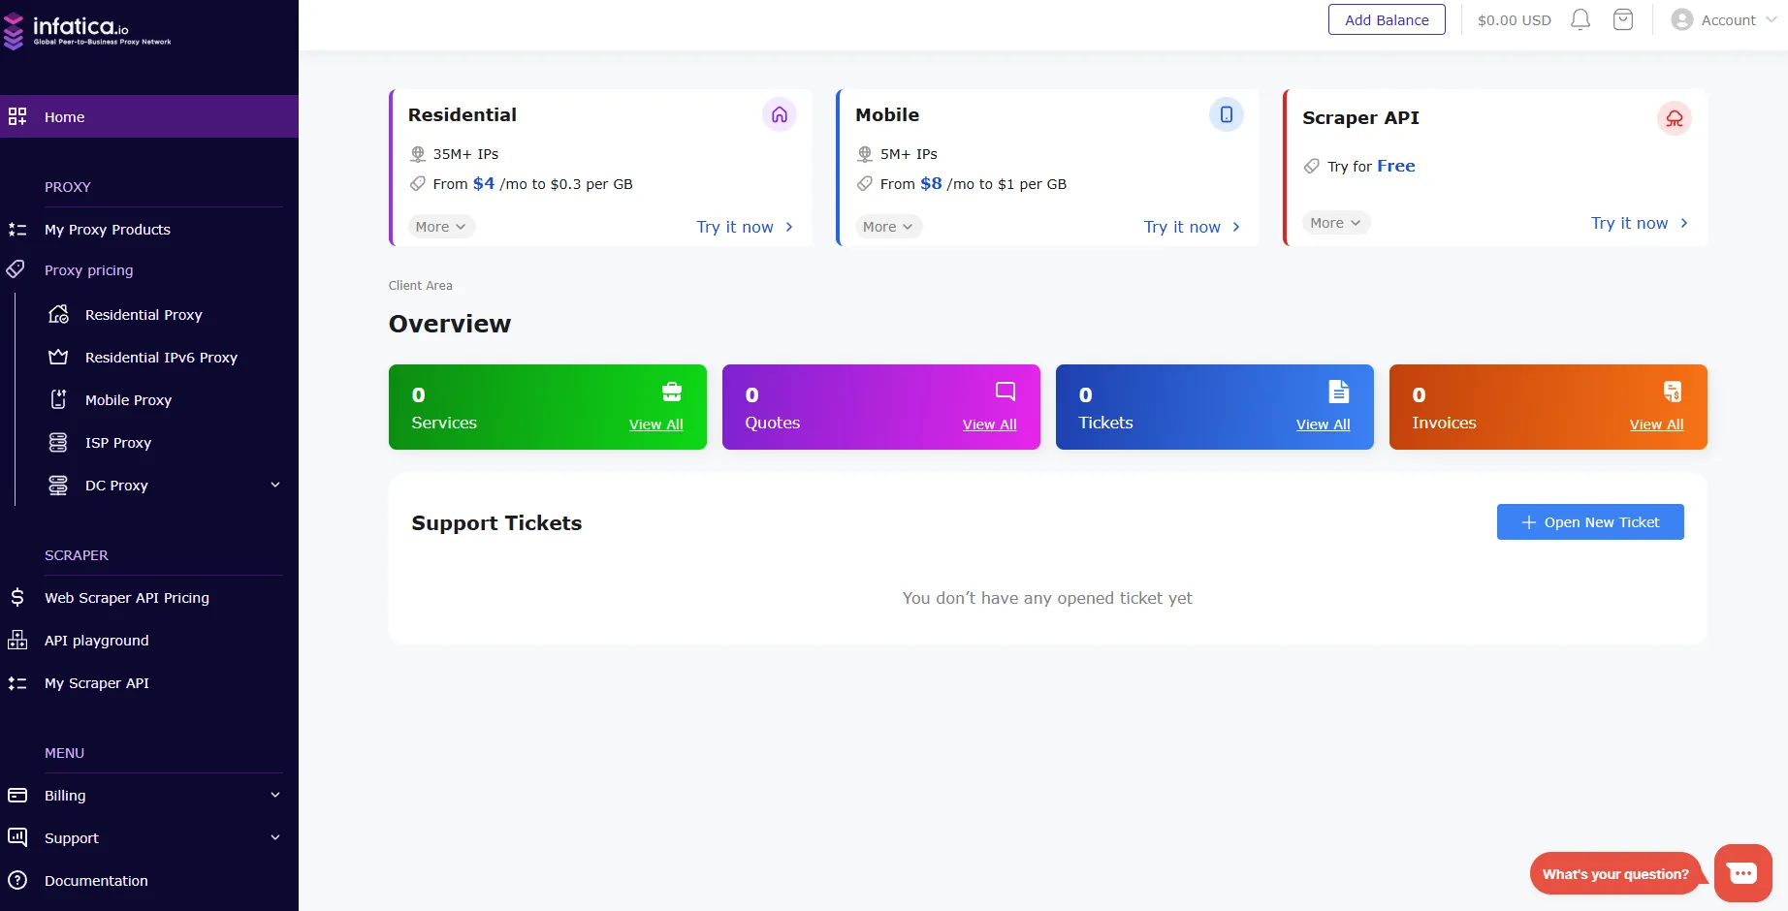The width and height of the screenshot is (1788, 911).
Task: Click the notification bell icon
Action: pyautogui.click(x=1580, y=20)
